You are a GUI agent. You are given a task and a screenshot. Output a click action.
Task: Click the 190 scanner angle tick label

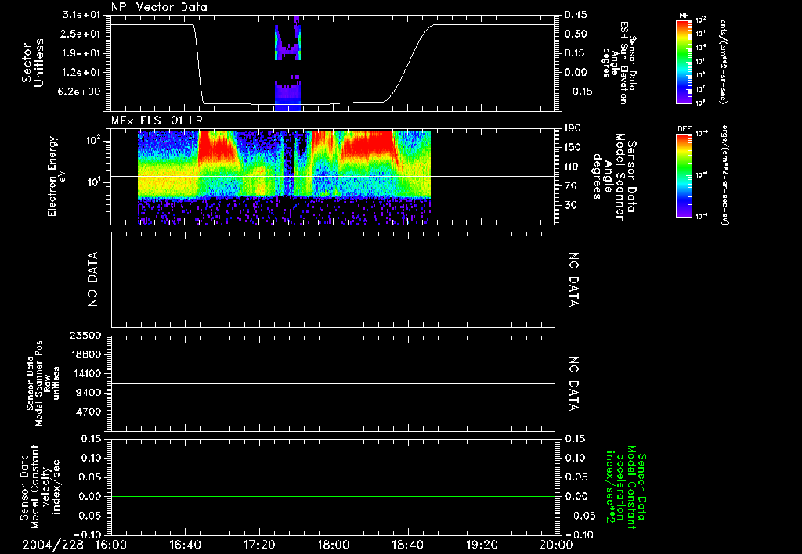pyautogui.click(x=573, y=128)
